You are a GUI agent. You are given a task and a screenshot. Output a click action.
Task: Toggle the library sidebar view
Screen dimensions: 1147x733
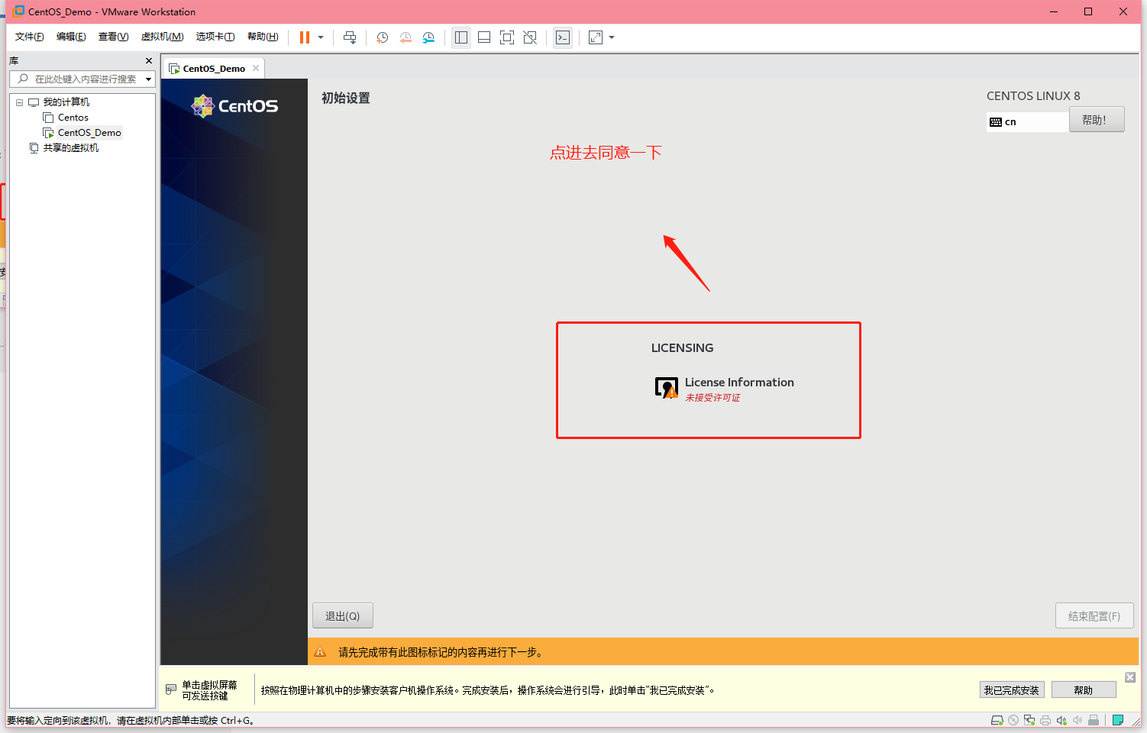coord(461,37)
